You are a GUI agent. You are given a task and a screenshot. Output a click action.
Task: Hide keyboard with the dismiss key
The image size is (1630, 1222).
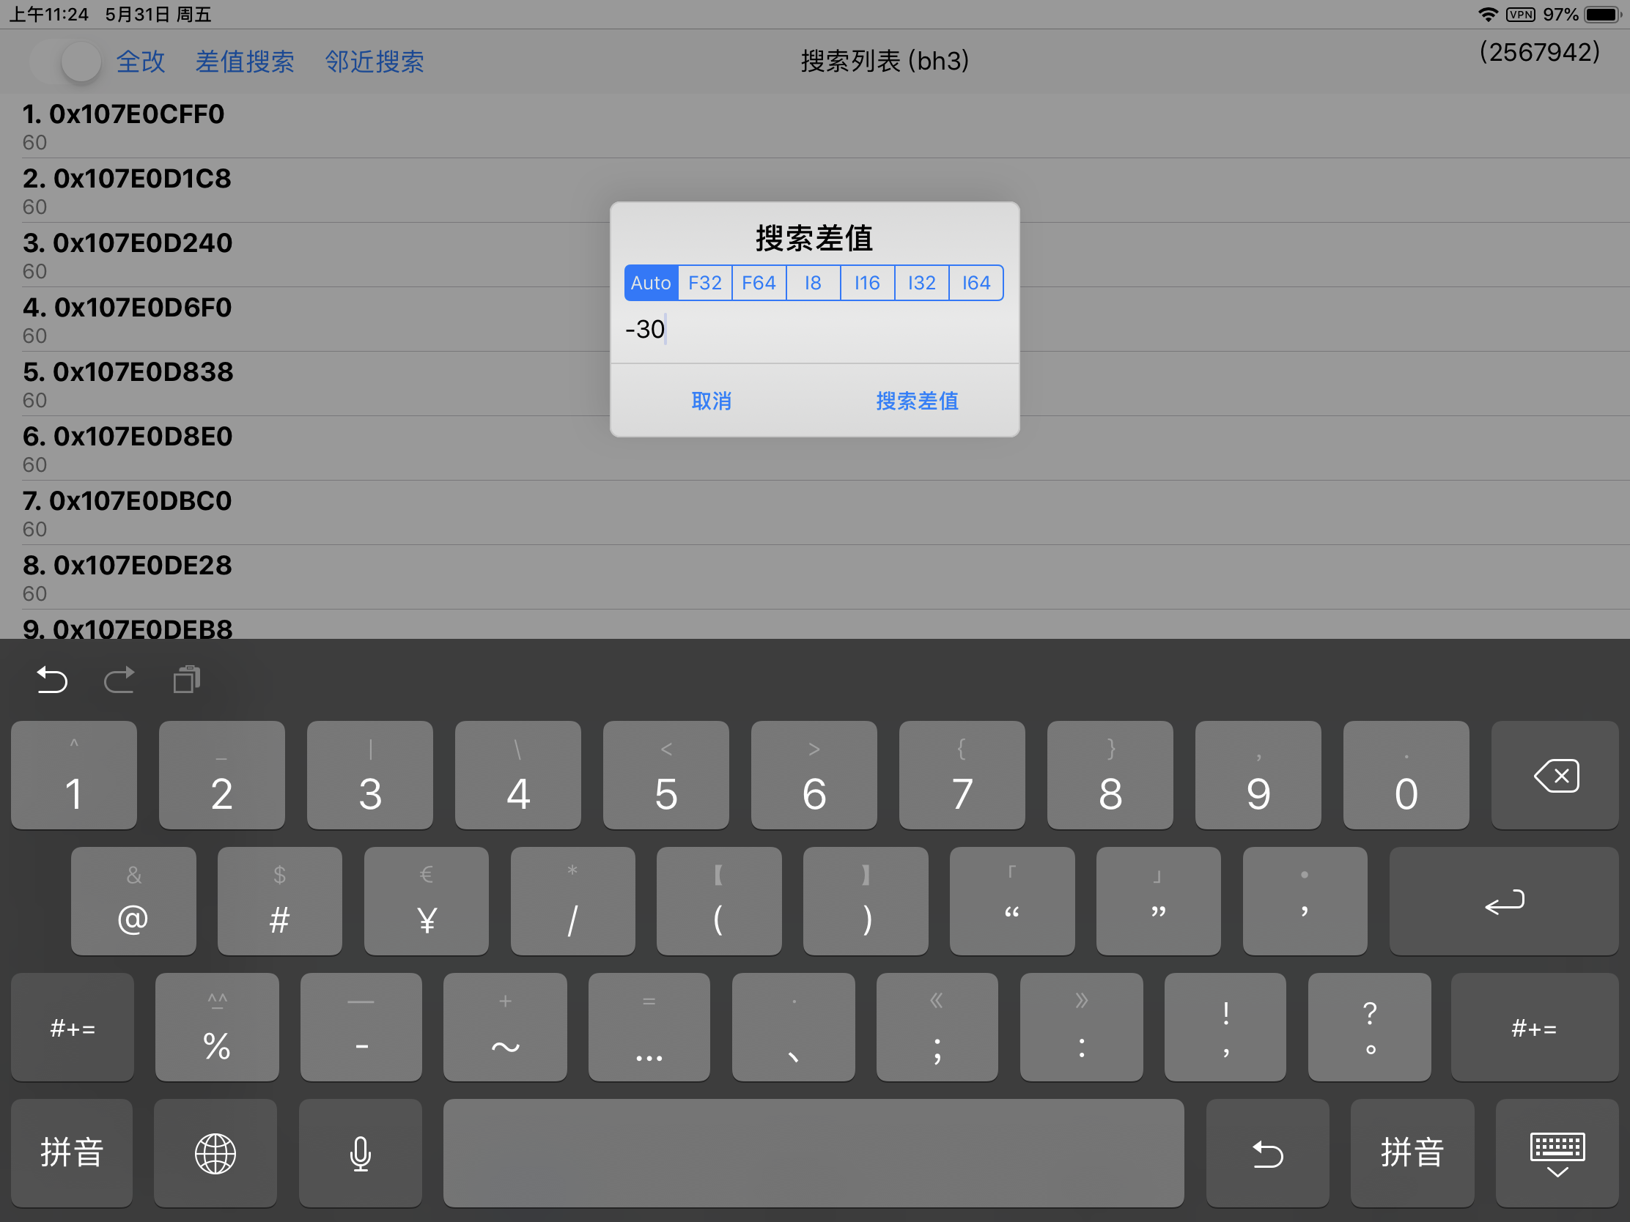1557,1152
